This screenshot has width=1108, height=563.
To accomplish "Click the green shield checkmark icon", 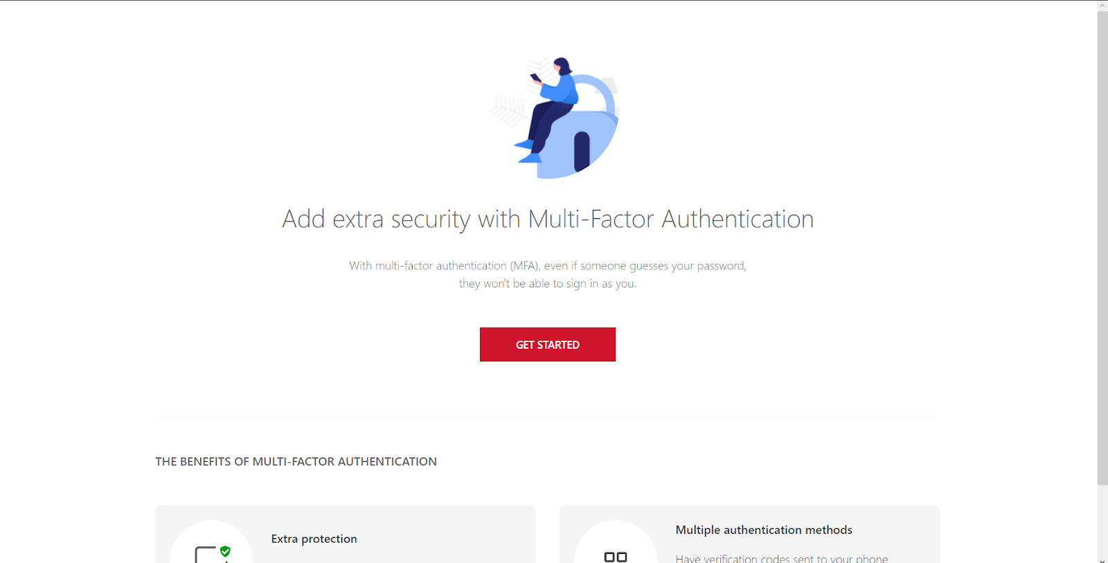I will tap(225, 551).
